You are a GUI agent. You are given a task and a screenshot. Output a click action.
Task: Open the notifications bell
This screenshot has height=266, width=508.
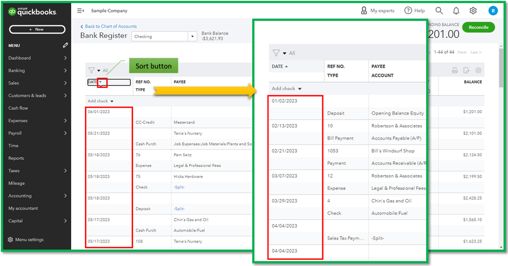[456, 11]
